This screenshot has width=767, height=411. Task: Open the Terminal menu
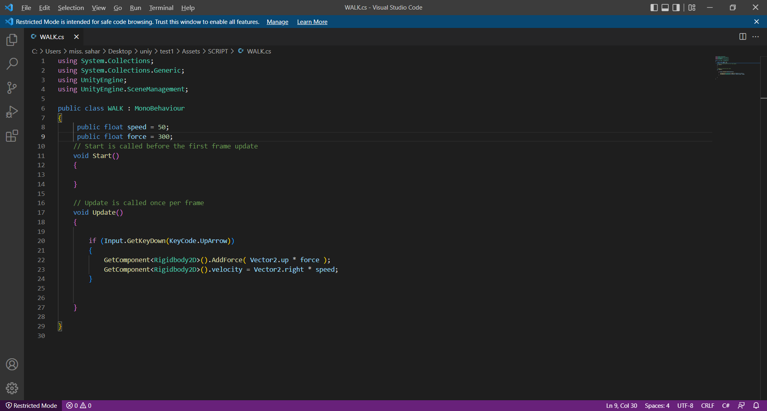[x=161, y=8]
